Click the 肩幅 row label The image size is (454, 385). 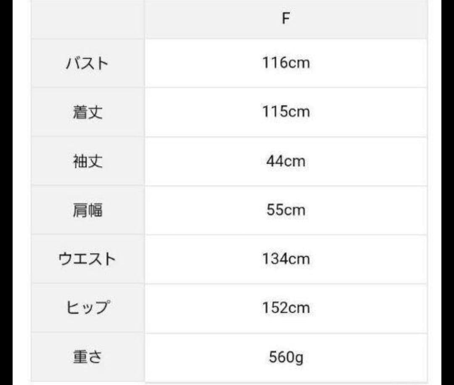click(87, 210)
